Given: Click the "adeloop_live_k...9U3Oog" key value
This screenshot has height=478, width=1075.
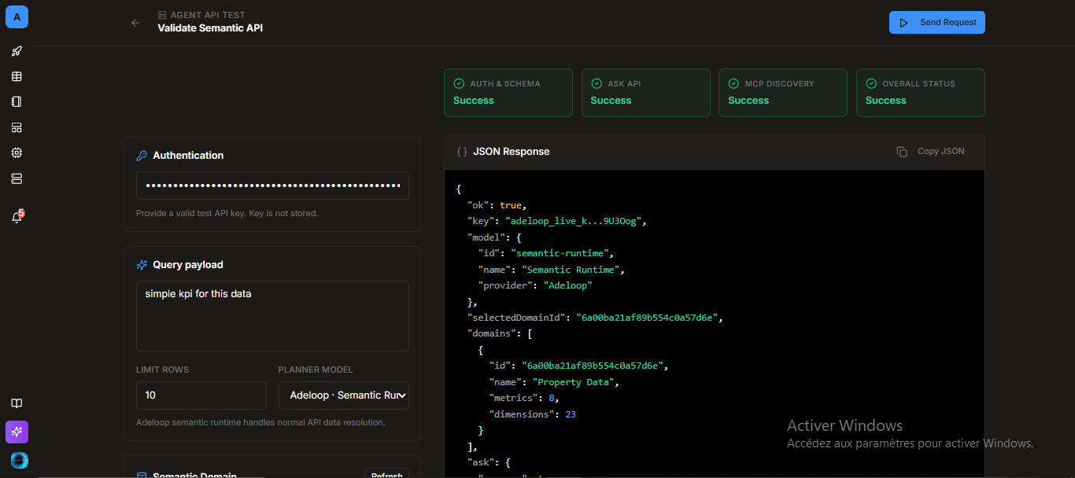Looking at the screenshot, I should [x=575, y=221].
